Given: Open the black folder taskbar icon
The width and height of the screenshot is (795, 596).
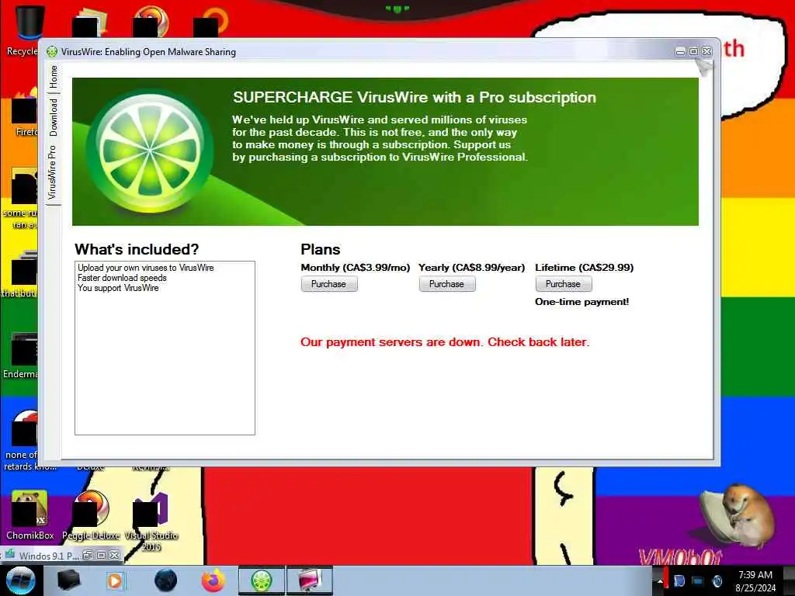Looking at the screenshot, I should [68, 580].
